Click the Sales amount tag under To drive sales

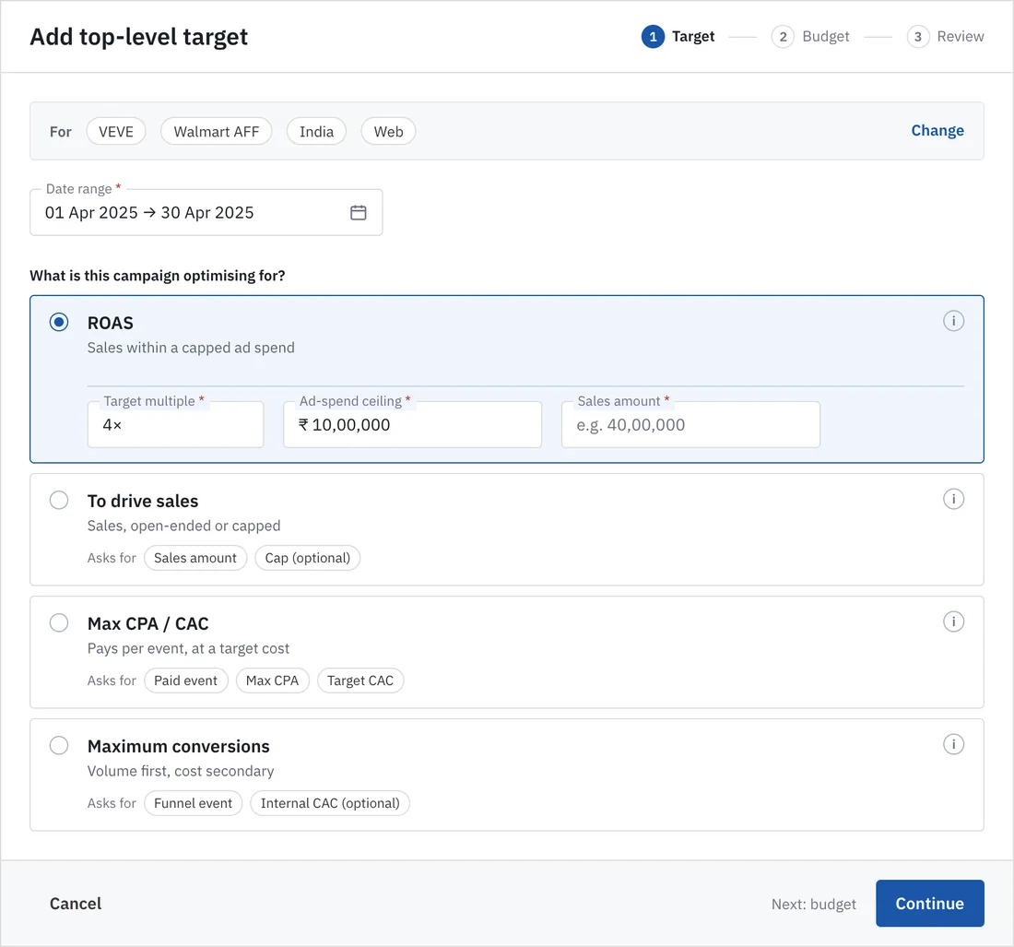pos(195,558)
